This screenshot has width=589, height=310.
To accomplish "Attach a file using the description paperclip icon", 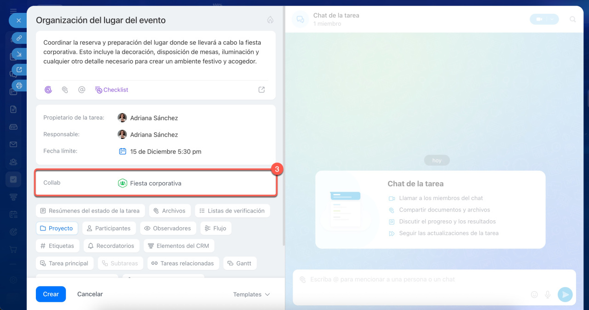I will click(65, 90).
